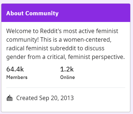Click the Created Sep 20, 2013 text
Viewport: 133px width, 114px height.
point(45,98)
